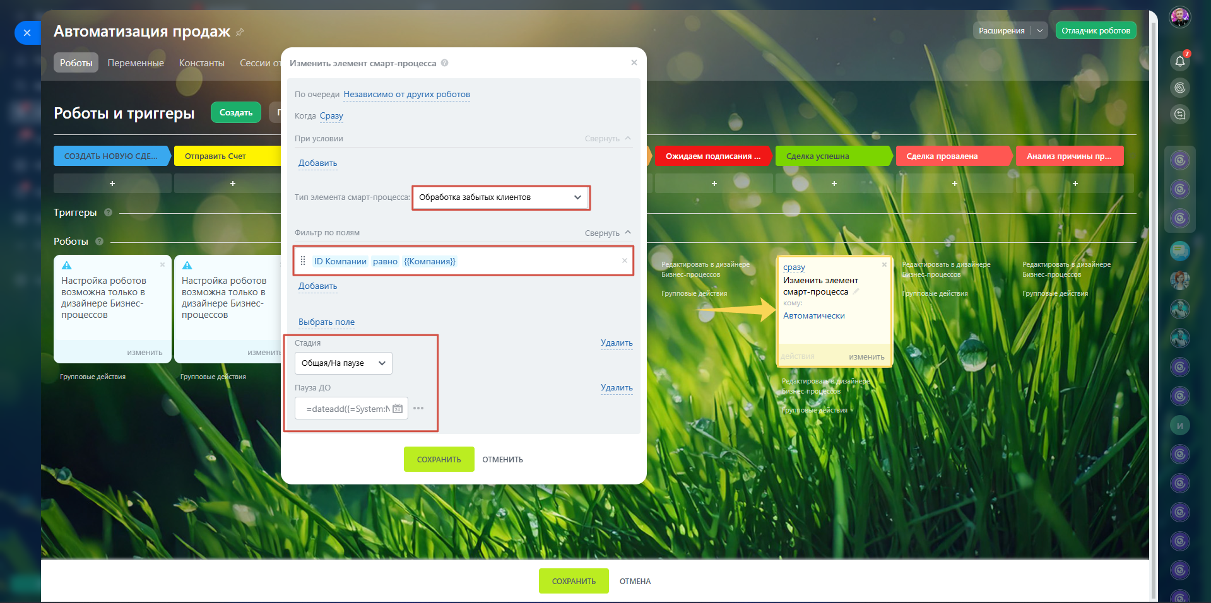Click the {{Компания}} value in the filter
1211x603 pixels.
pos(430,261)
